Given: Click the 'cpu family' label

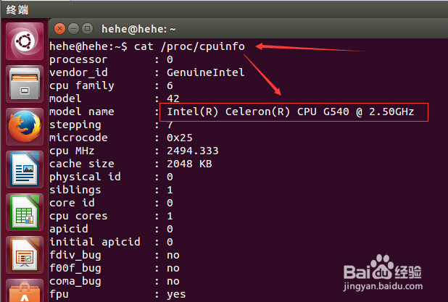Looking at the screenshot, I should [82, 86].
